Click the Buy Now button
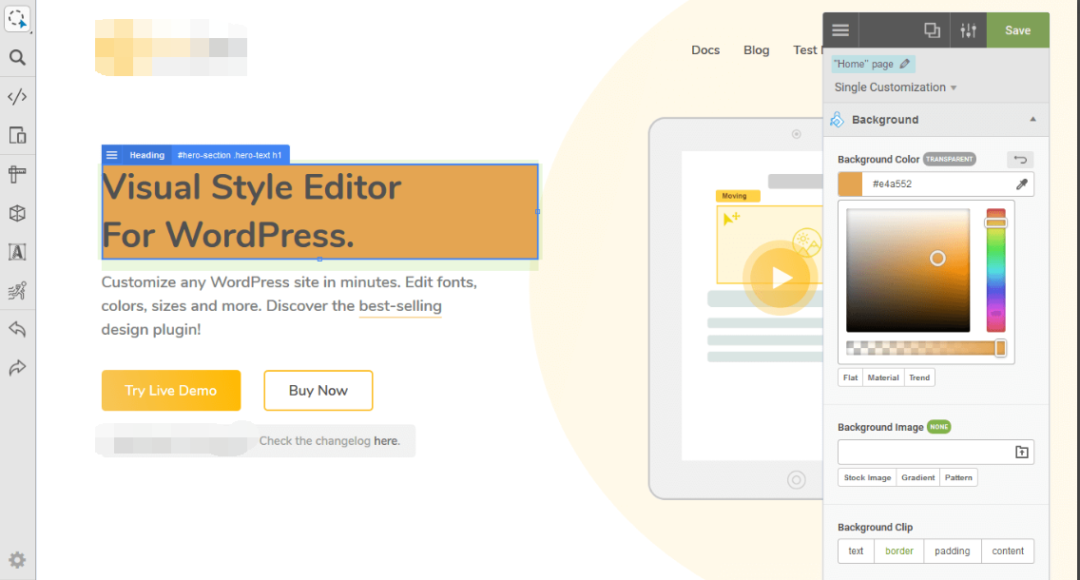The height and width of the screenshot is (580, 1080). point(318,391)
